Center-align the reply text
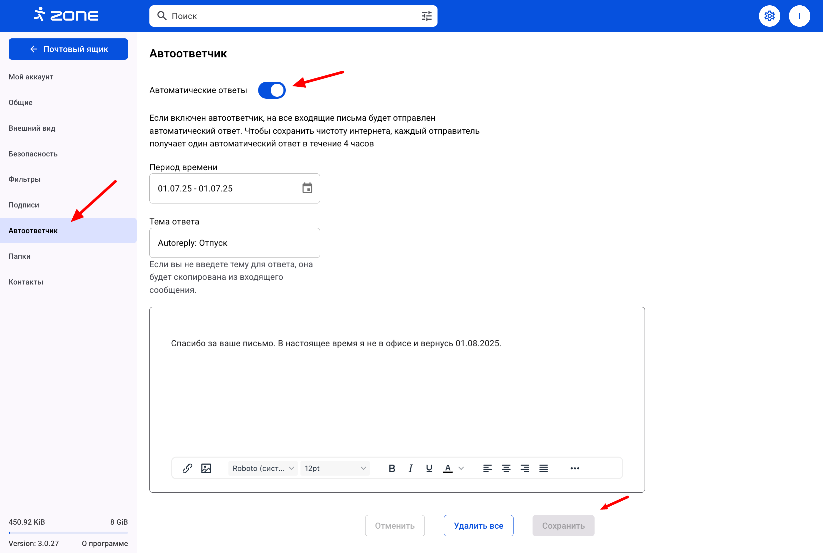The height and width of the screenshot is (553, 823). [x=506, y=468]
